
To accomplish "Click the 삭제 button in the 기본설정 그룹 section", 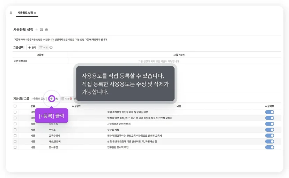I will pos(65,98).
